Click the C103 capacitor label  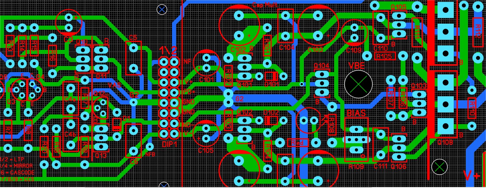315,50
